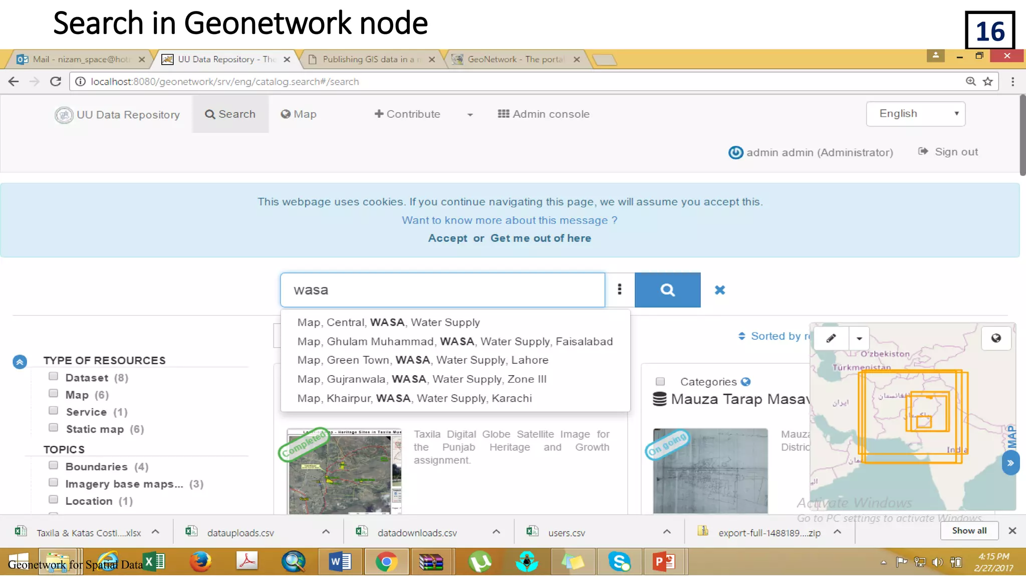Open the Map menu item
This screenshot has width=1026, height=577.
[x=299, y=114]
